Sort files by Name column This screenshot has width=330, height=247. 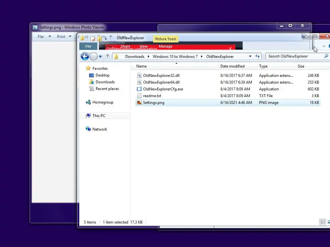141,66
